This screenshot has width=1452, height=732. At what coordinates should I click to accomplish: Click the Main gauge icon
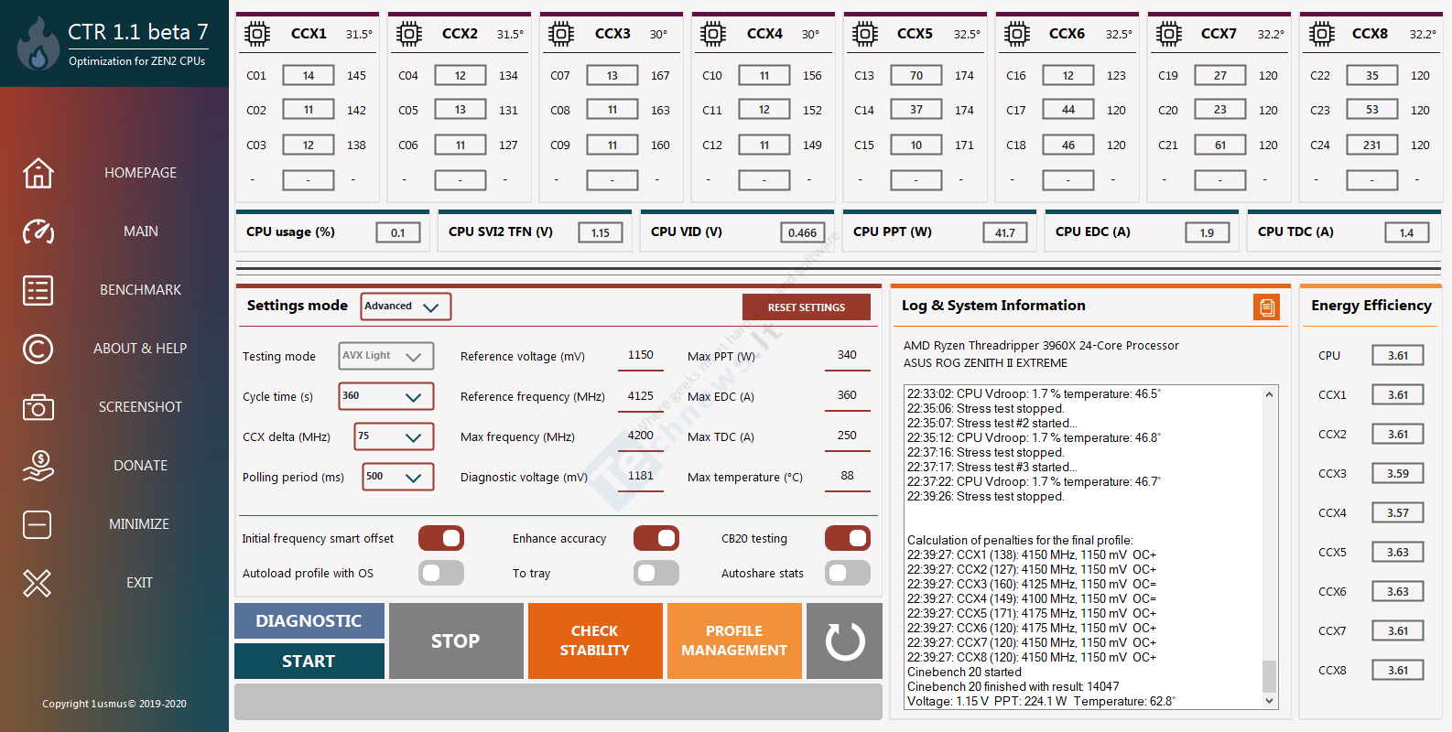(38, 231)
